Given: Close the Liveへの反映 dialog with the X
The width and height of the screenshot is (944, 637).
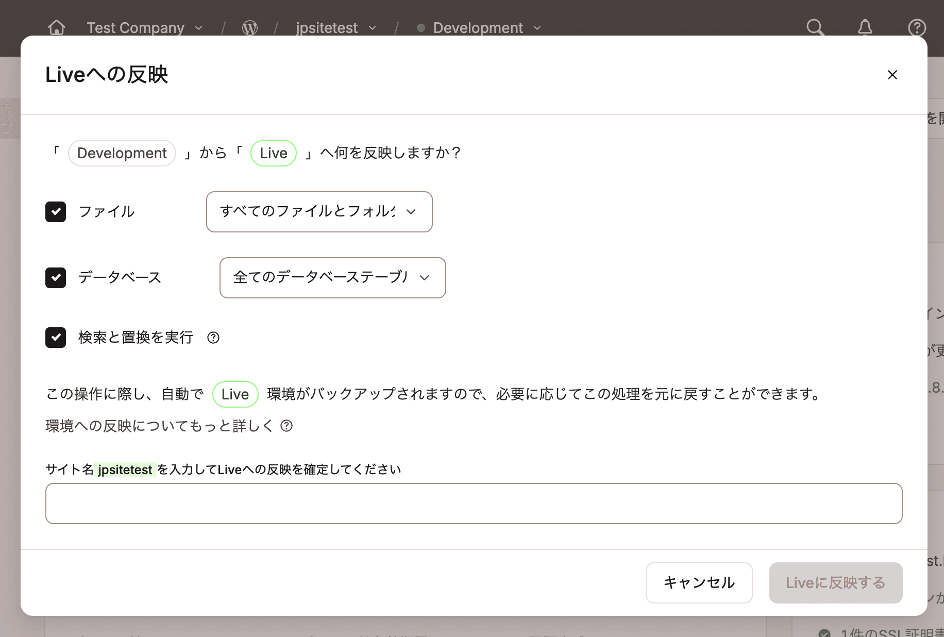Looking at the screenshot, I should pyautogui.click(x=892, y=75).
